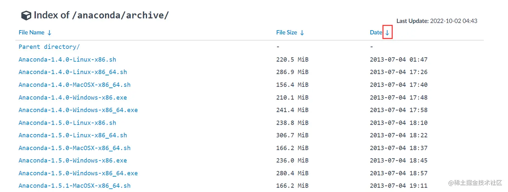Image resolution: width=508 pixels, height=192 pixels.
Task: Click the File Size sort arrow
Action: coord(302,33)
